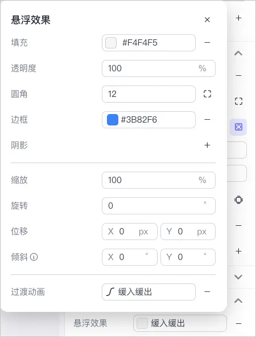Edit the fill hex value #F4F4F5
256x337 pixels.
click(x=139, y=43)
